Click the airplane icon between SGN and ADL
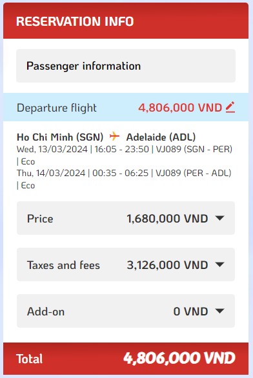Viewport: 253px width, 378px height. pos(115,137)
